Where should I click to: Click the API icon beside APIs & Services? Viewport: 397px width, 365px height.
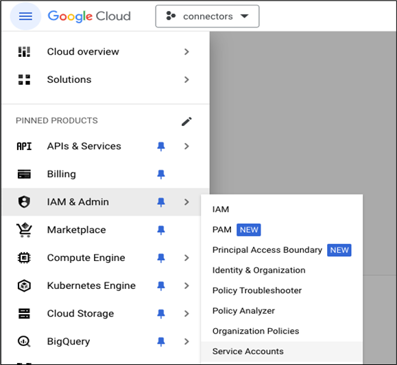(x=24, y=146)
